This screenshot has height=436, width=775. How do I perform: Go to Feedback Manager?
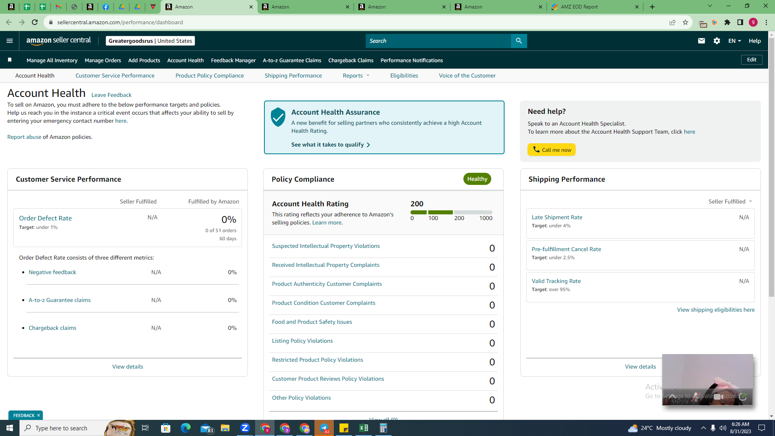233,60
